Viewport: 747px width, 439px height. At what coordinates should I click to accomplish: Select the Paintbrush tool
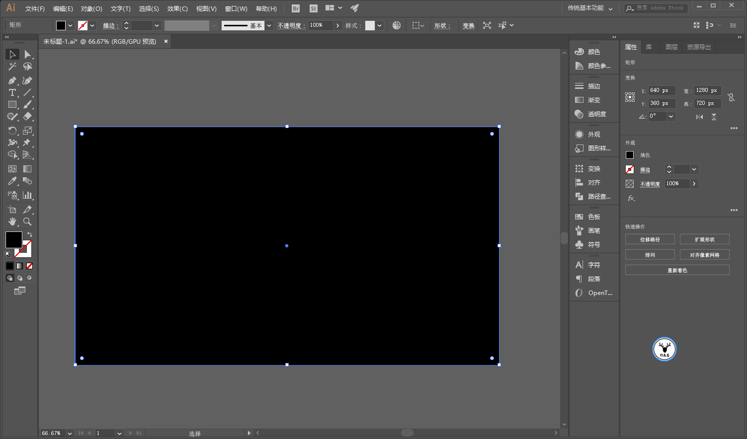(x=27, y=105)
